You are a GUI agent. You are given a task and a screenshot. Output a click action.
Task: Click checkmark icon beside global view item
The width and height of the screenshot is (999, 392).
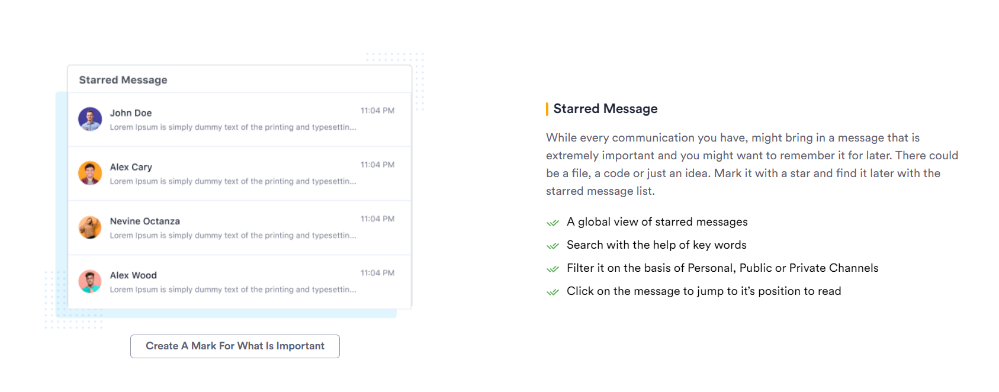[552, 223]
